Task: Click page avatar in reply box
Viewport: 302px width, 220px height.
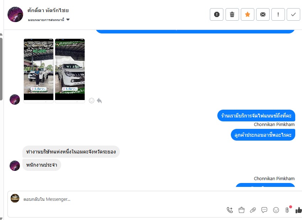Action: pyautogui.click(x=15, y=198)
